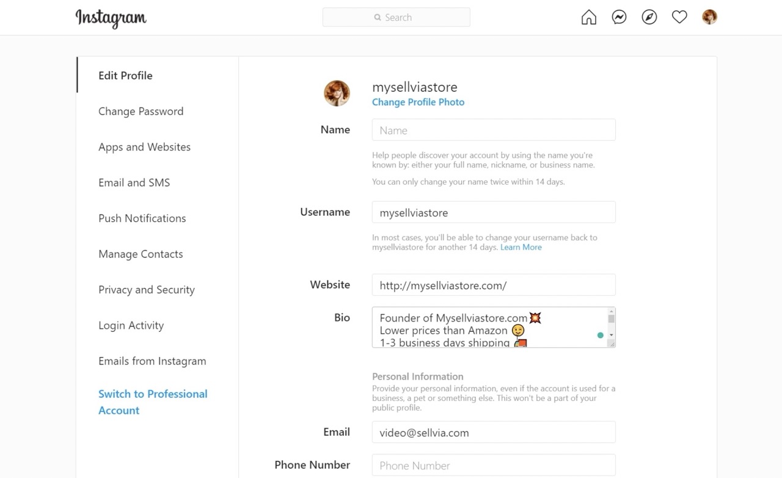Viewport: 782px width, 478px height.
Task: Click the profile photo beside mysellviastore
Action: coord(337,93)
